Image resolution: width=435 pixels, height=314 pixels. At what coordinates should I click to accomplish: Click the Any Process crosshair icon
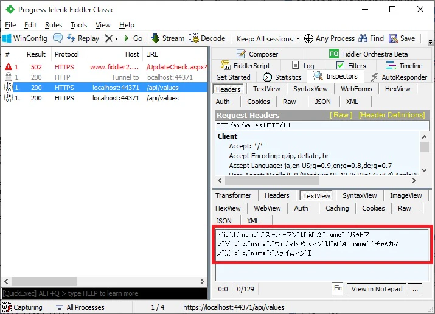(x=308, y=38)
